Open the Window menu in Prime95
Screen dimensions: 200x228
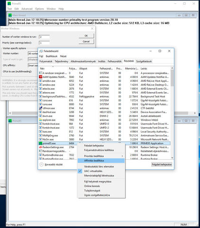(51, 9)
